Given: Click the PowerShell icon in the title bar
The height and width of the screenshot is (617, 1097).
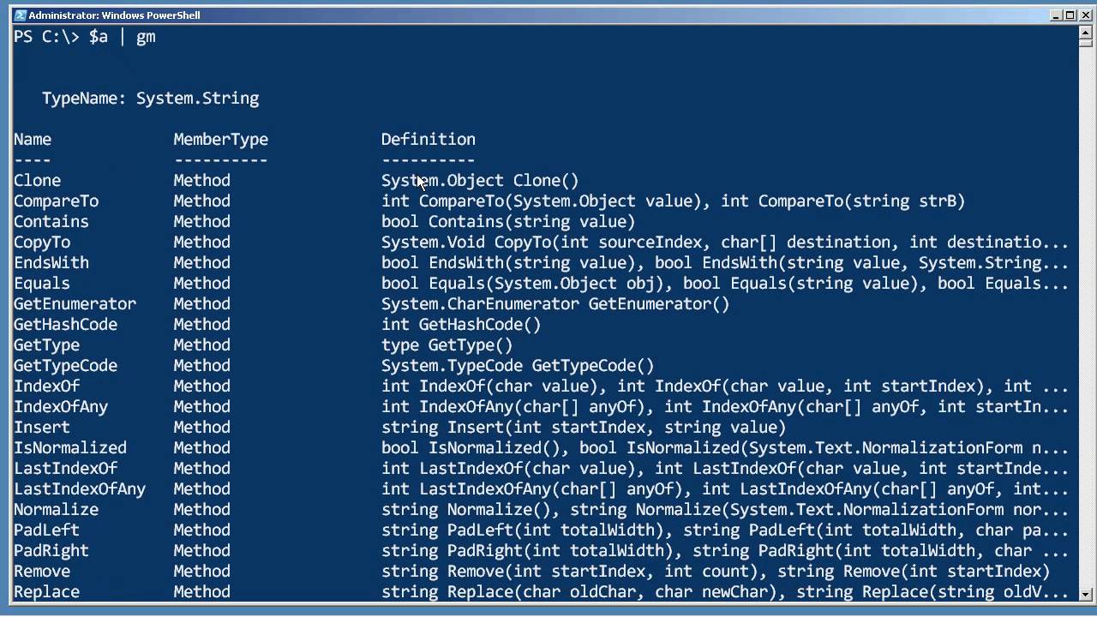Looking at the screenshot, I should click(x=20, y=15).
